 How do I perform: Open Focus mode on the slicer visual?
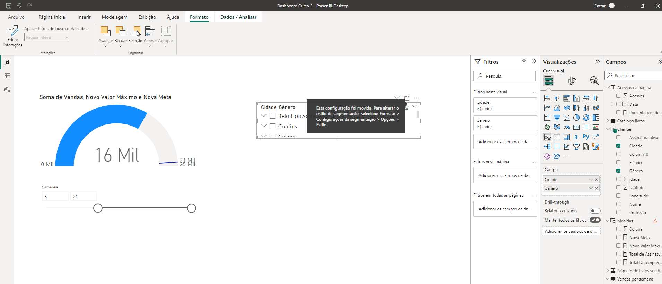pyautogui.click(x=407, y=98)
